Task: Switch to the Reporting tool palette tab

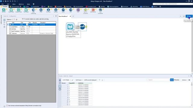Action: (x=68, y=7)
